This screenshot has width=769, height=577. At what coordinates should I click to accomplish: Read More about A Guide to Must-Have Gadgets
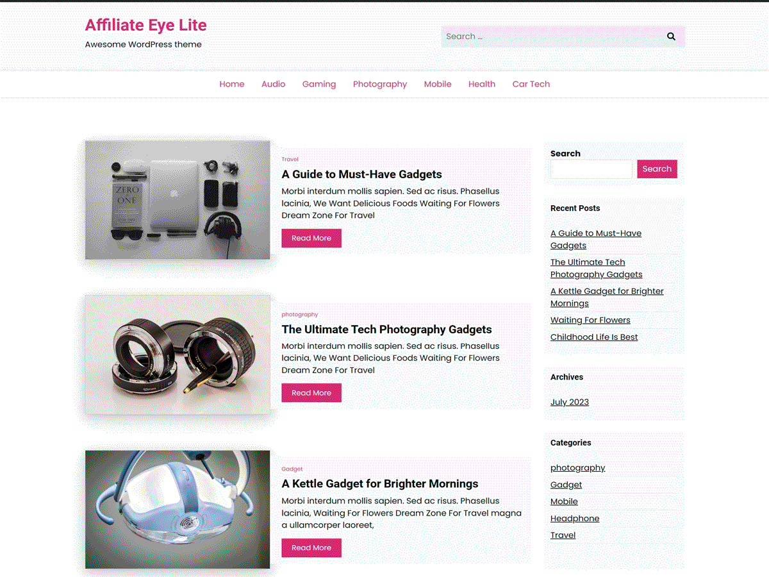(311, 238)
